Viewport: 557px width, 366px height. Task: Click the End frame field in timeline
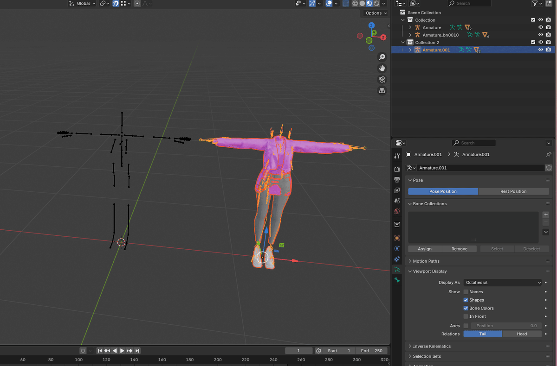[373, 351]
